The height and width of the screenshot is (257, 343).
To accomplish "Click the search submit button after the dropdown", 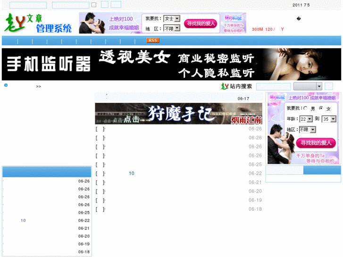I will click(x=329, y=86).
